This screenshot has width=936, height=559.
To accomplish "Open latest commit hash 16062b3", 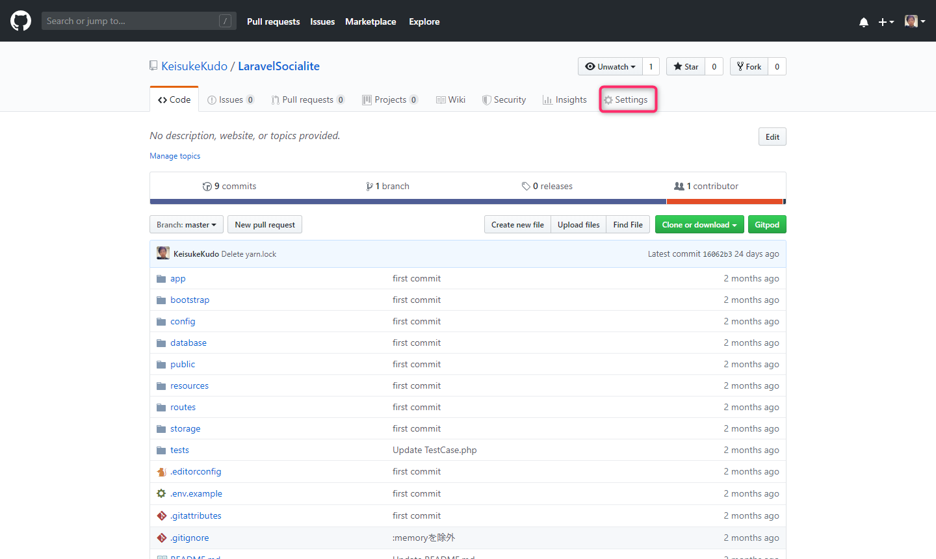I will [717, 254].
